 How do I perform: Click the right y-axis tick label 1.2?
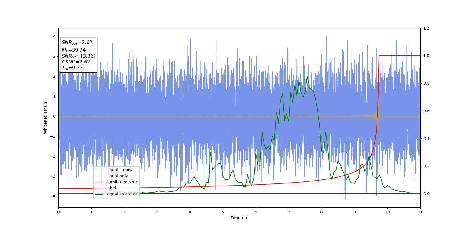(x=426, y=28)
